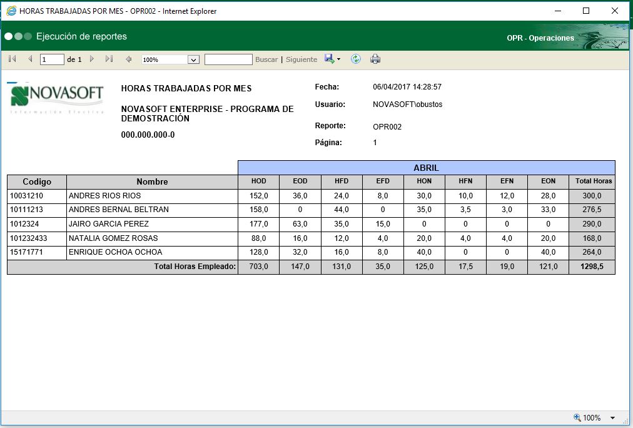Image resolution: width=633 pixels, height=428 pixels.
Task: Click the EON column header
Action: (548, 181)
